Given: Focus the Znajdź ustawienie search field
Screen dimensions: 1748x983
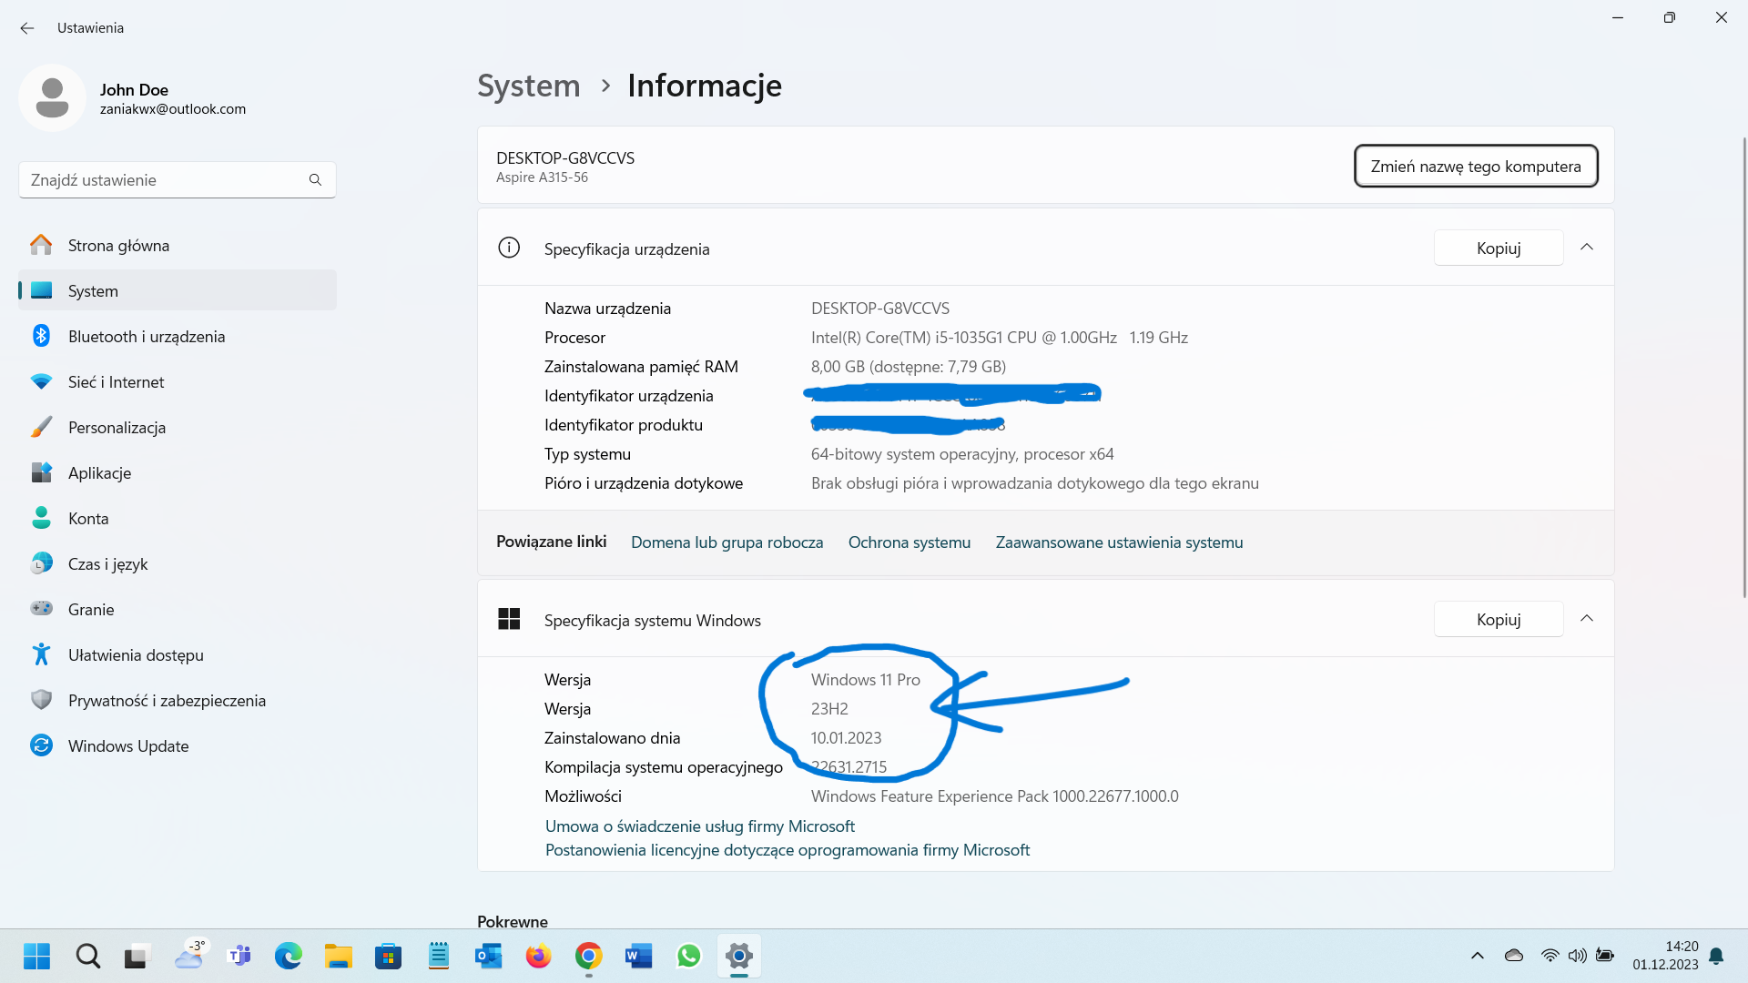Looking at the screenshot, I should point(178,180).
